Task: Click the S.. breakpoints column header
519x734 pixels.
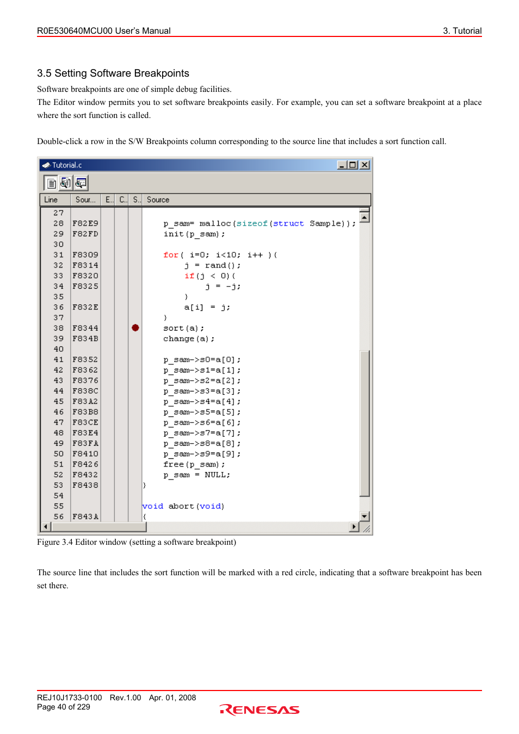Action: tap(135, 200)
